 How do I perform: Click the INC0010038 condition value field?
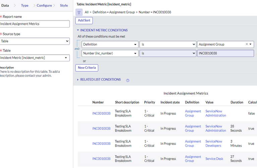(226, 53)
